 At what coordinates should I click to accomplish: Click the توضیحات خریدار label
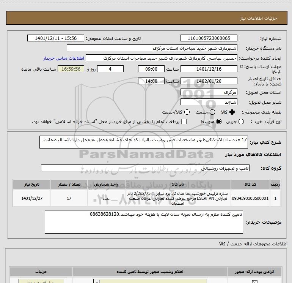tap(263, 222)
